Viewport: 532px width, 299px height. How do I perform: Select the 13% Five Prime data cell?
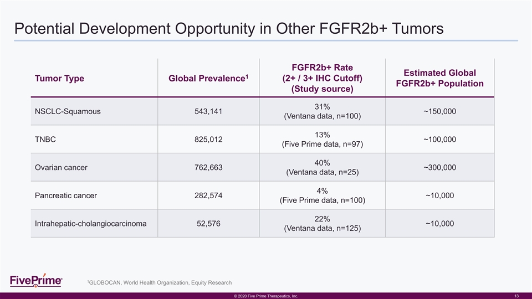click(322, 140)
